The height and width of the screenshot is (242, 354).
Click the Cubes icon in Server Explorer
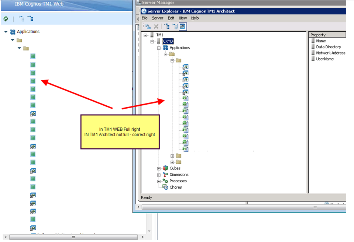point(165,168)
